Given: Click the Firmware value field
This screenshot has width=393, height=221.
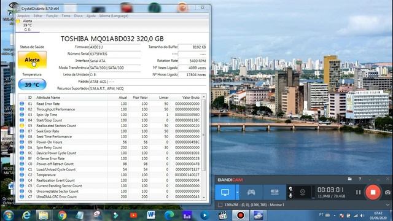Looking at the screenshot, I should click(115, 47).
